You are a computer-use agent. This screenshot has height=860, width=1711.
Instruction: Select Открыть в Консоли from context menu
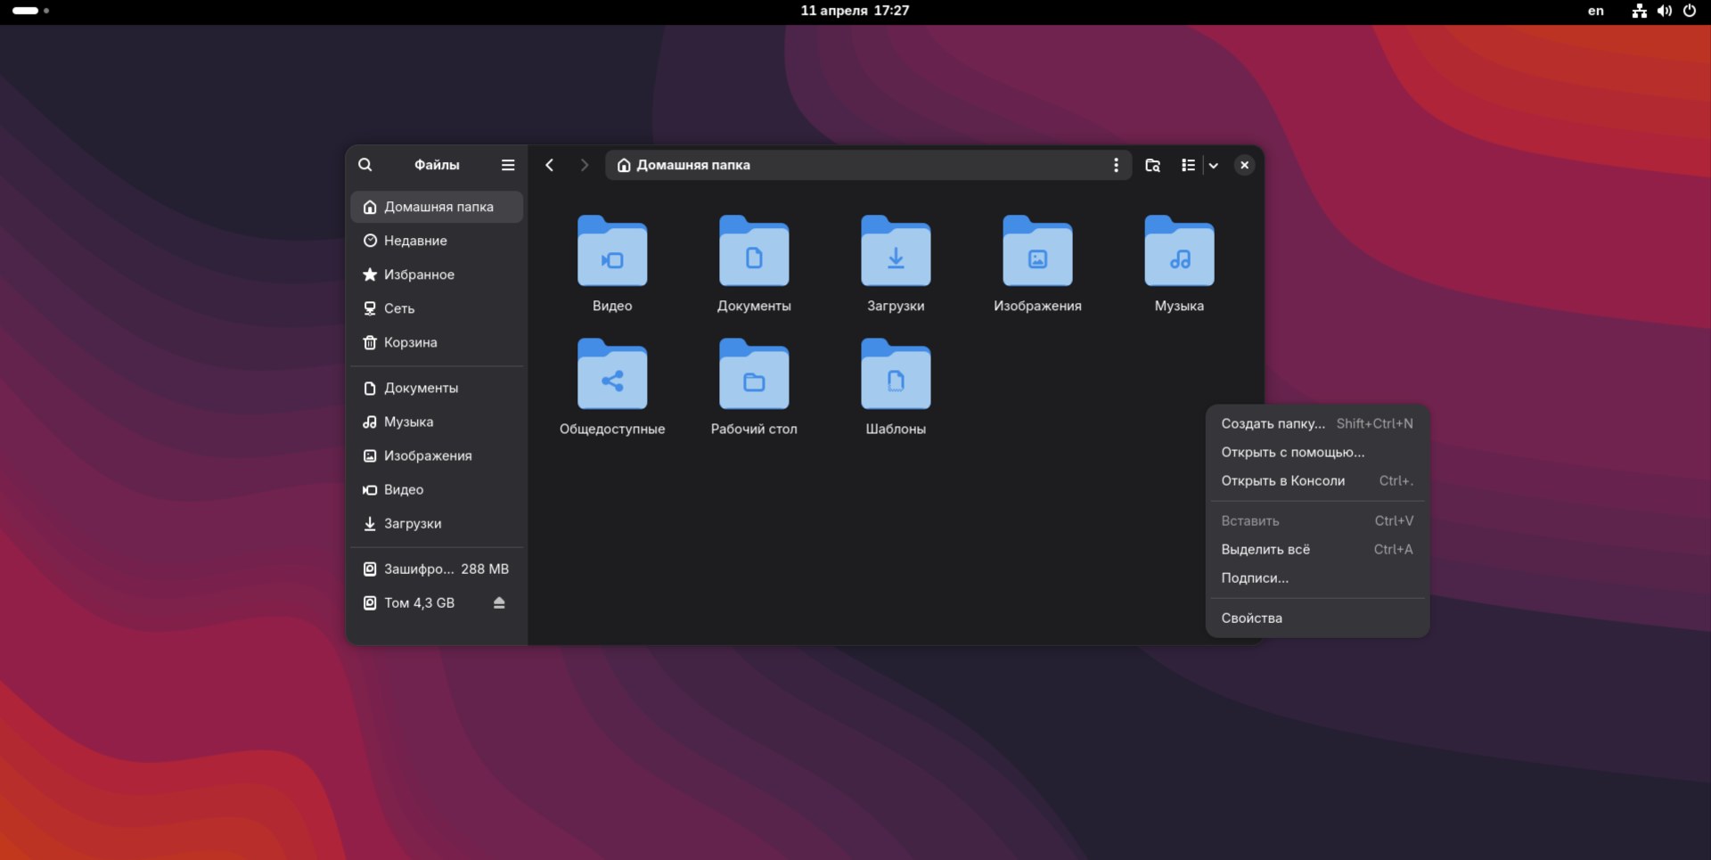(1283, 480)
